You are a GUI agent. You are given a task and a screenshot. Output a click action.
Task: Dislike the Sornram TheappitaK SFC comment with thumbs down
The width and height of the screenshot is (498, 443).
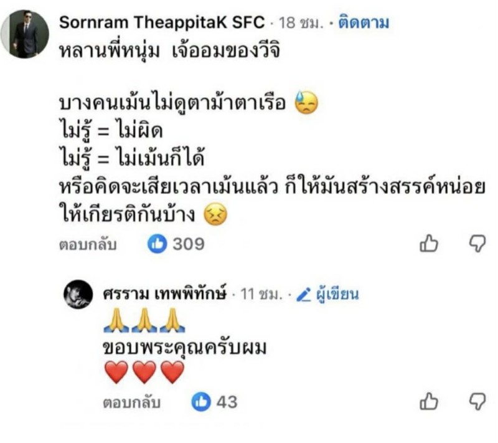click(477, 244)
